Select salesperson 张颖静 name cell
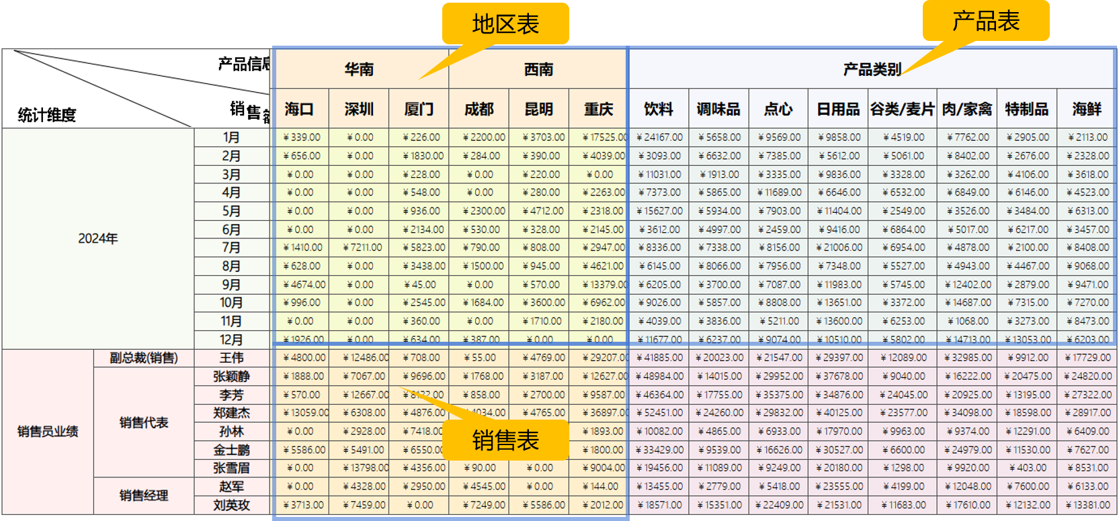Viewport: 1119px width, 521px height. pyautogui.click(x=231, y=376)
